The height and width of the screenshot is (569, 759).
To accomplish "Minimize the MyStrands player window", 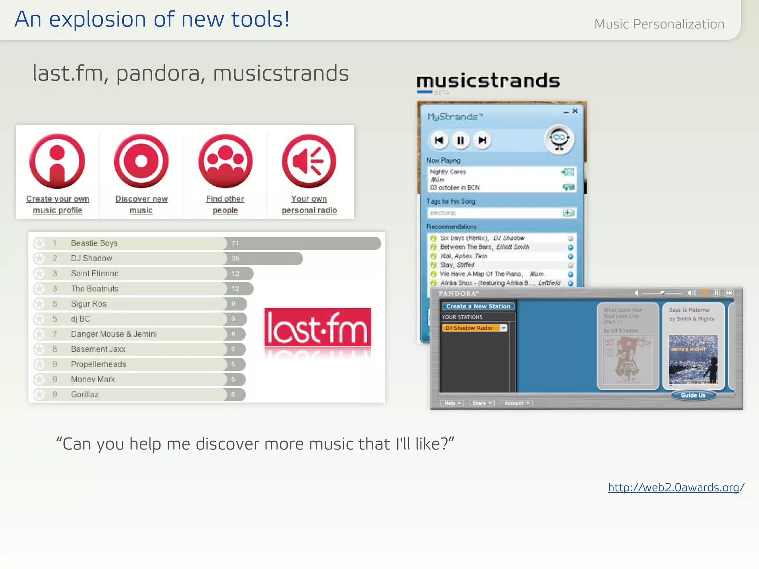I will point(566,112).
